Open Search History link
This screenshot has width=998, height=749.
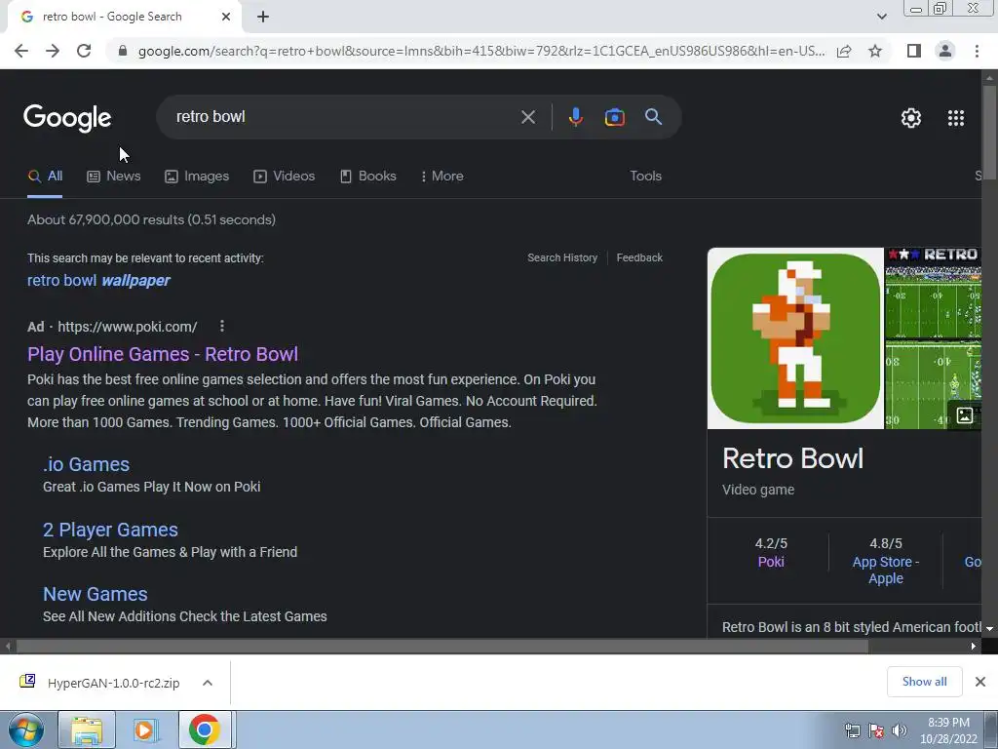coord(562,257)
